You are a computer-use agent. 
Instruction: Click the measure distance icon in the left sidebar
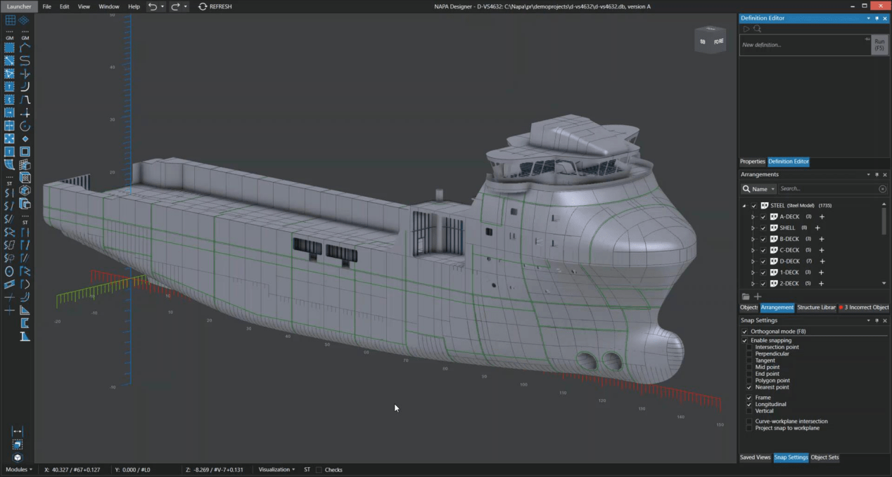18,431
